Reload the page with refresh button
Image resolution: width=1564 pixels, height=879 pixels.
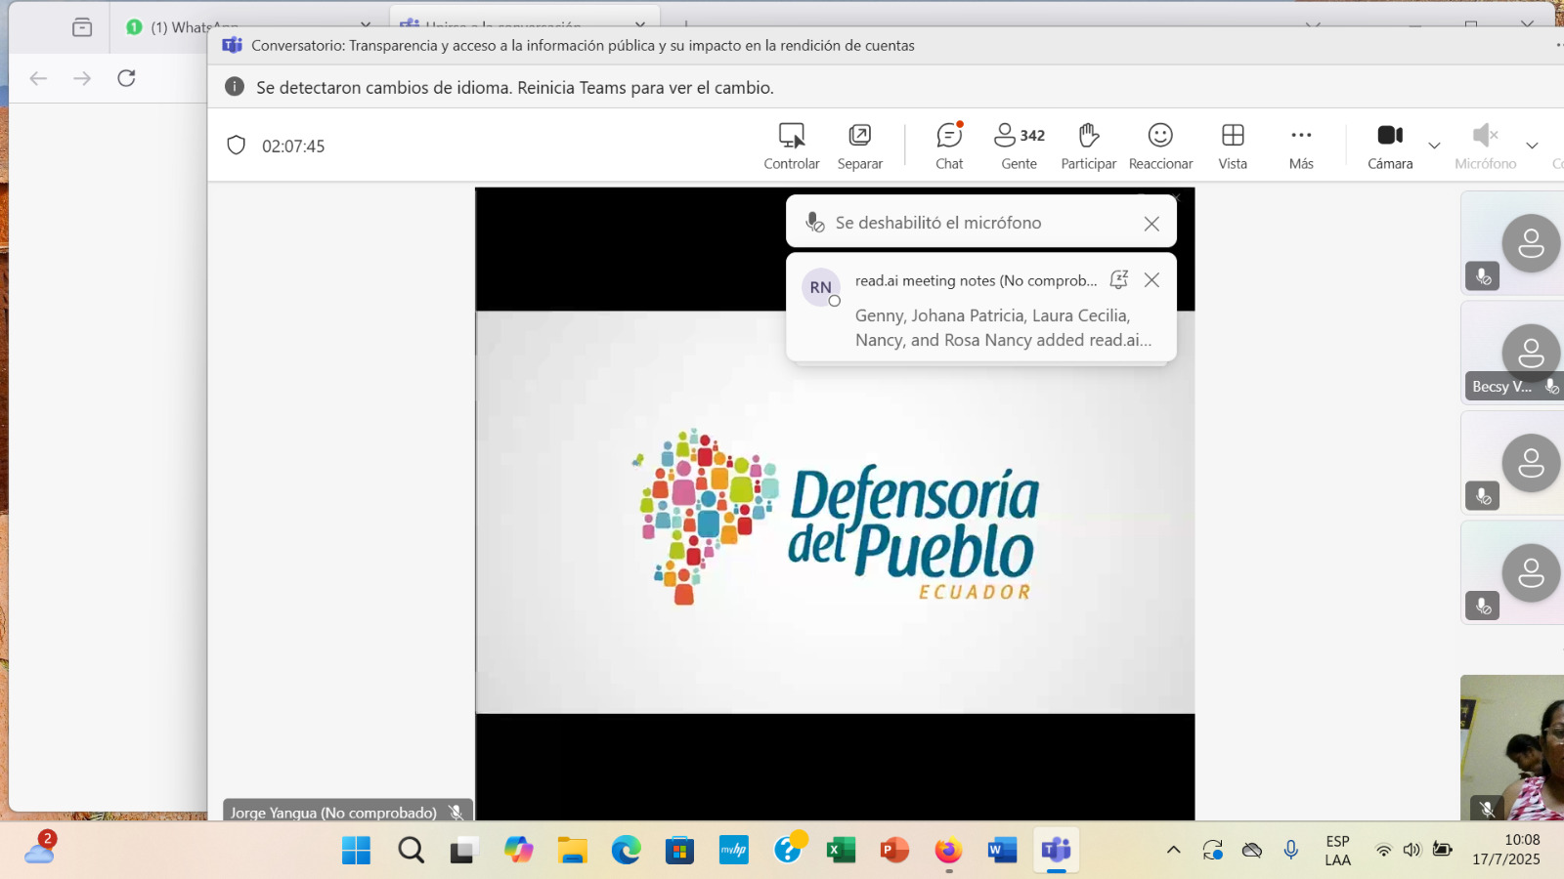tap(126, 78)
